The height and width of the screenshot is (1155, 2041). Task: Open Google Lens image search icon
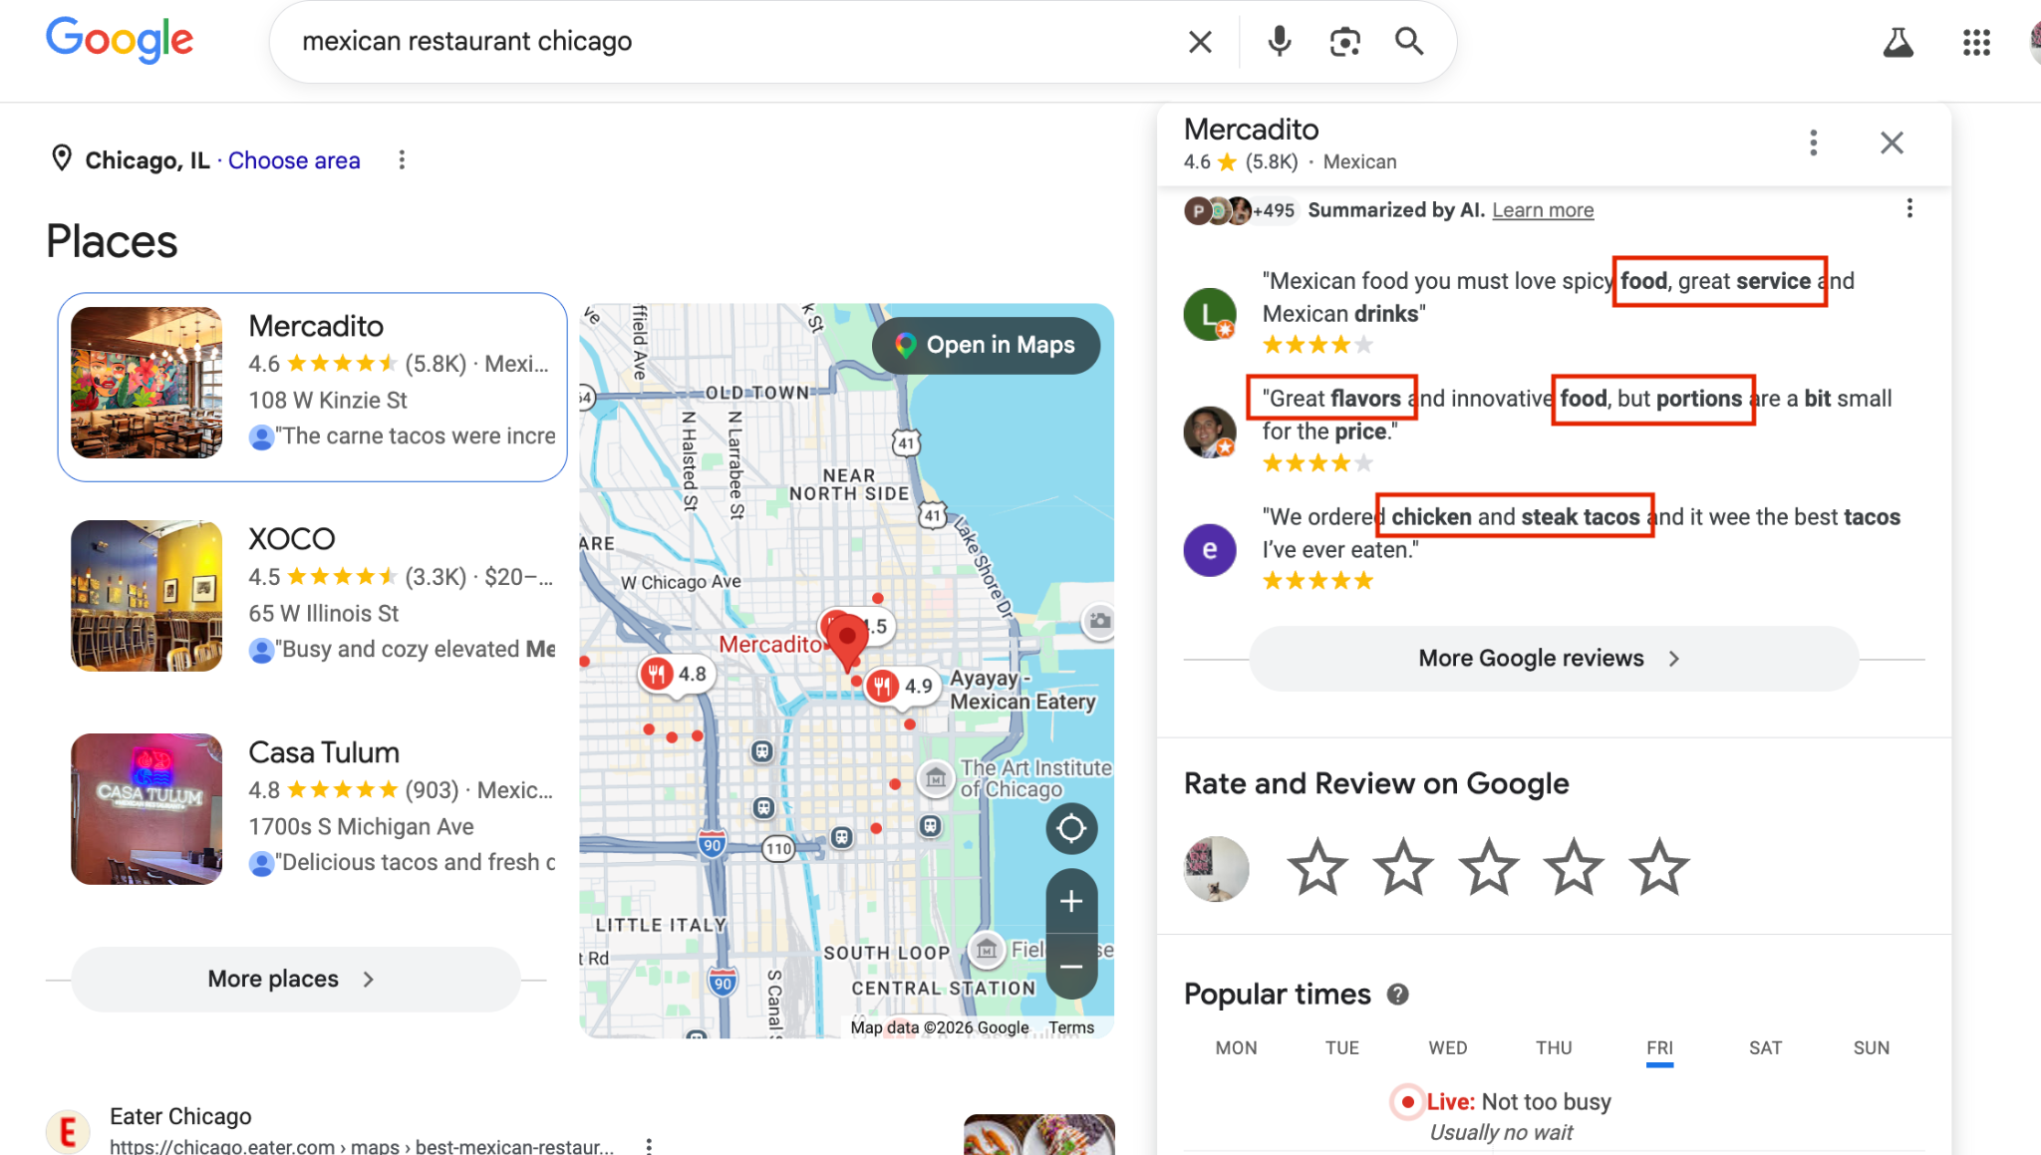[x=1345, y=42]
